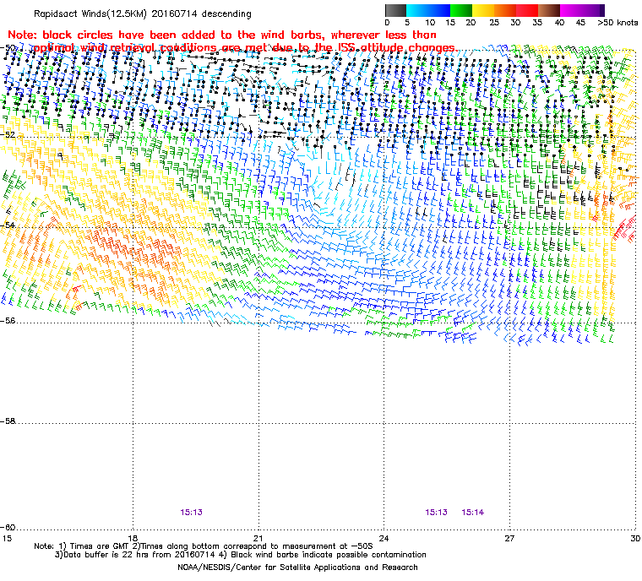The image size is (642, 581).
Task: Click the '15:13' time label beside '15:14'
Action: click(436, 513)
